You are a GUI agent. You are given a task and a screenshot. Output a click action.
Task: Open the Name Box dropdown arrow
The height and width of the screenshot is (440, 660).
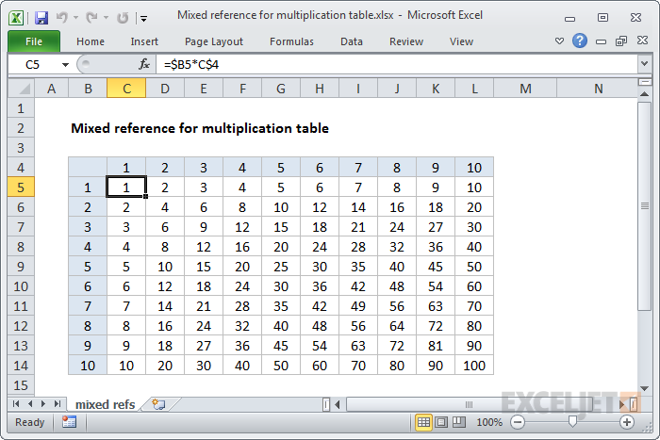point(65,65)
